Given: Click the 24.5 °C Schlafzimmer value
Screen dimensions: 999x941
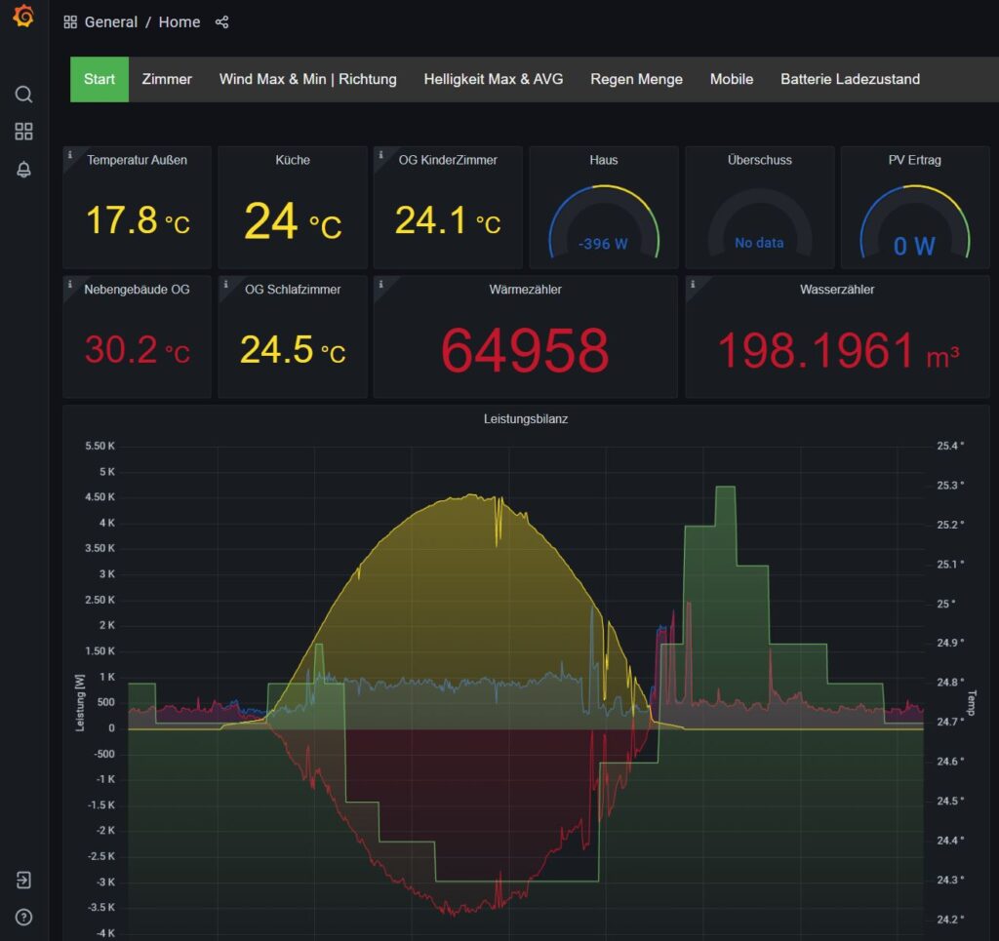Looking at the screenshot, I should tap(293, 350).
